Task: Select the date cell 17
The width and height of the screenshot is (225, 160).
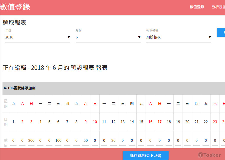Action: click(160, 122)
